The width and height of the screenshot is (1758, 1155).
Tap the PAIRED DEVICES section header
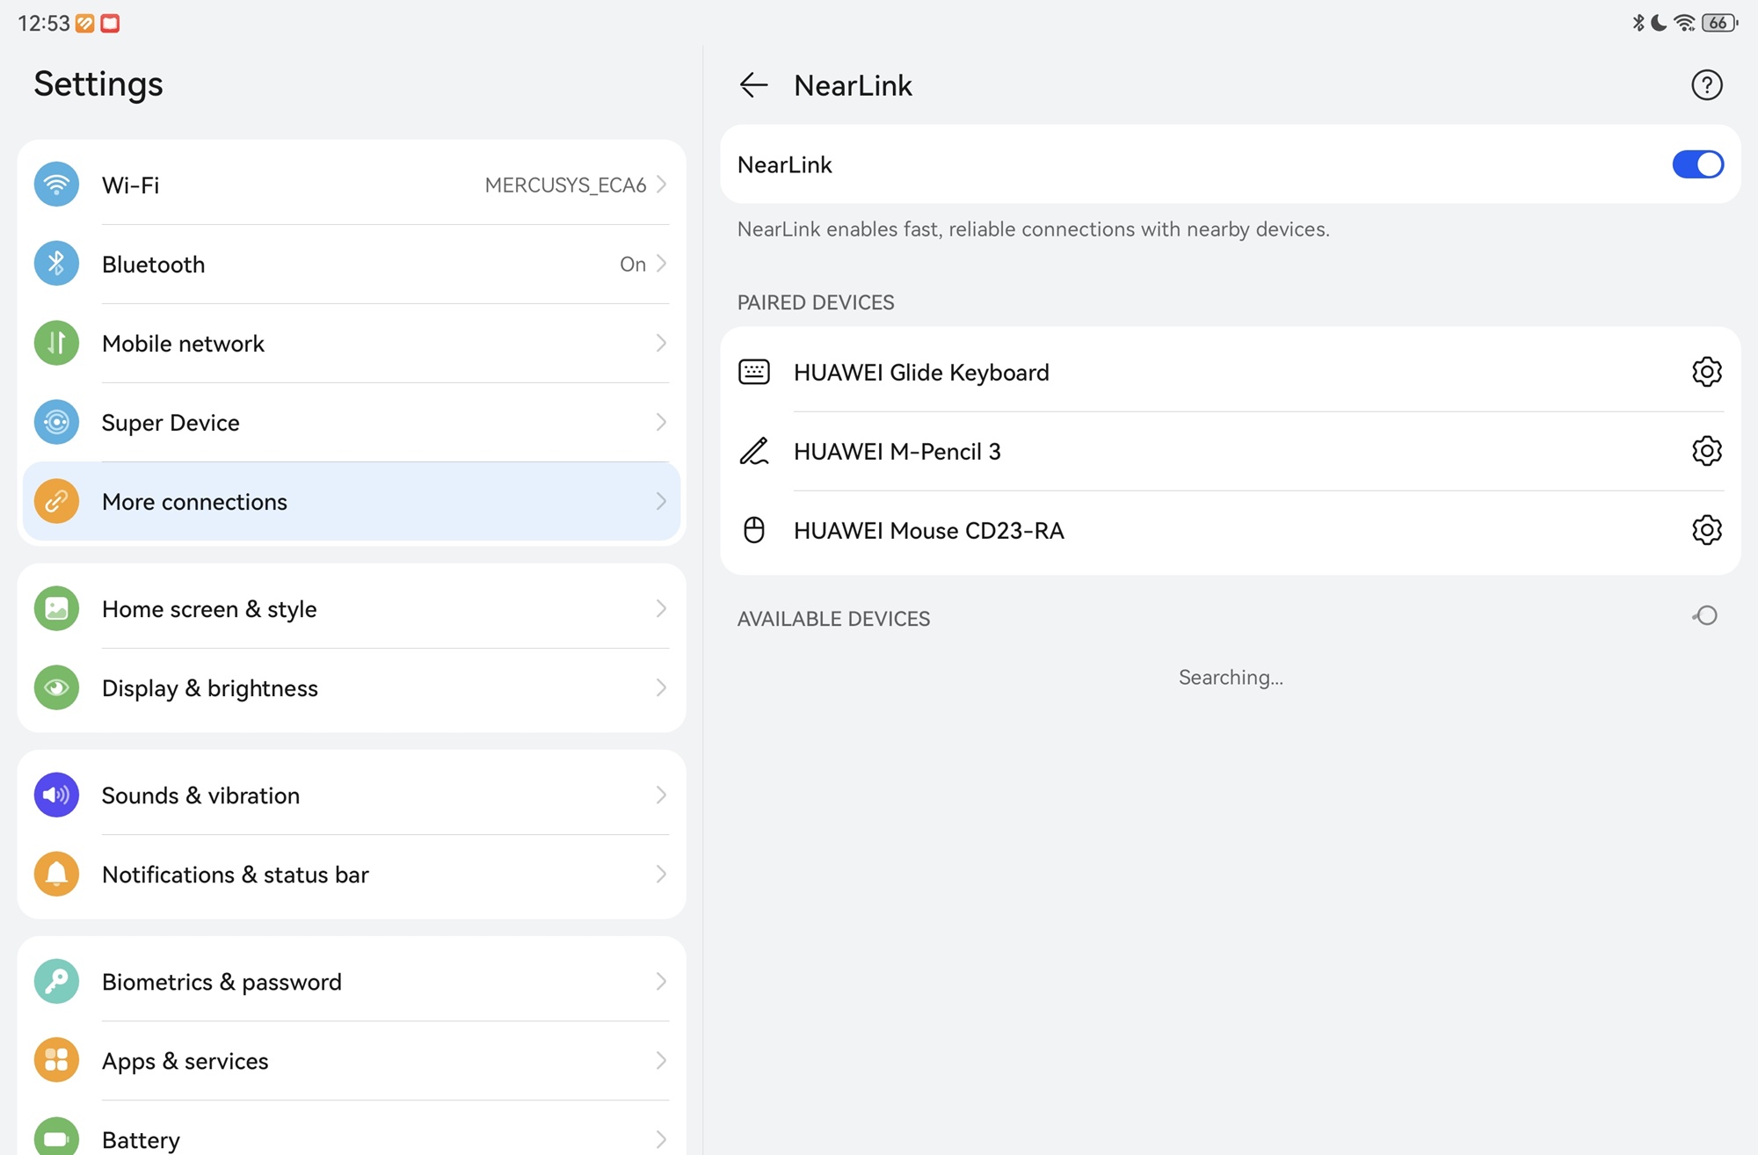click(816, 302)
